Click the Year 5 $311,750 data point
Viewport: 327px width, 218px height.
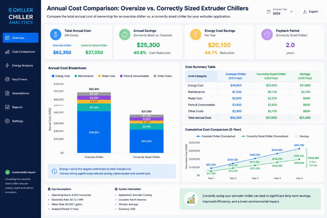[x=299, y=149]
